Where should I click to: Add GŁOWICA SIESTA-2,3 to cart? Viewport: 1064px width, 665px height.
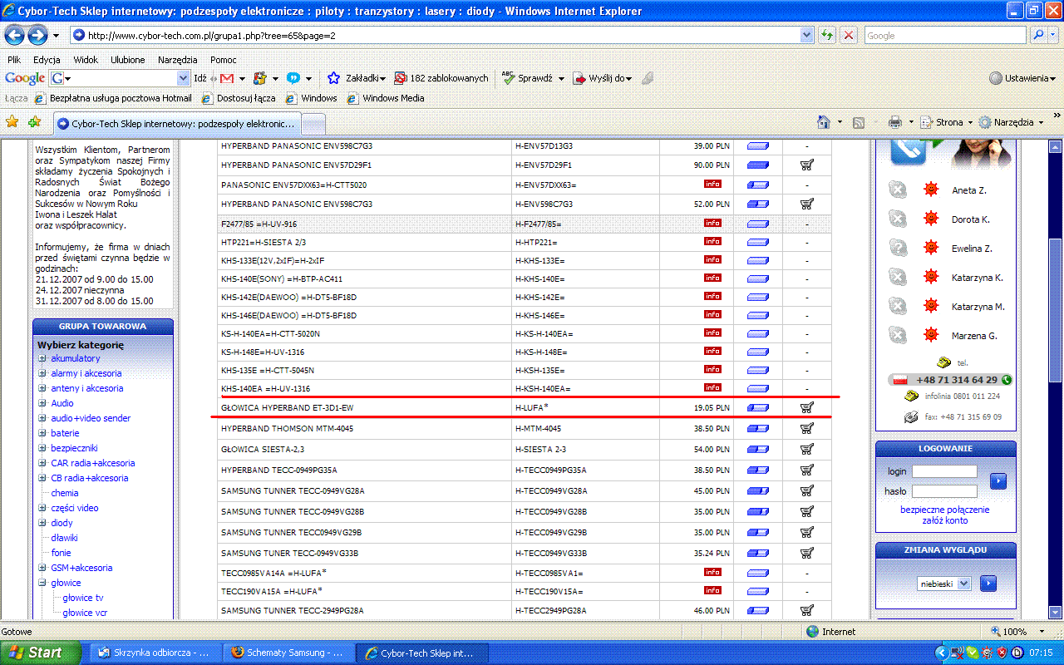point(806,449)
